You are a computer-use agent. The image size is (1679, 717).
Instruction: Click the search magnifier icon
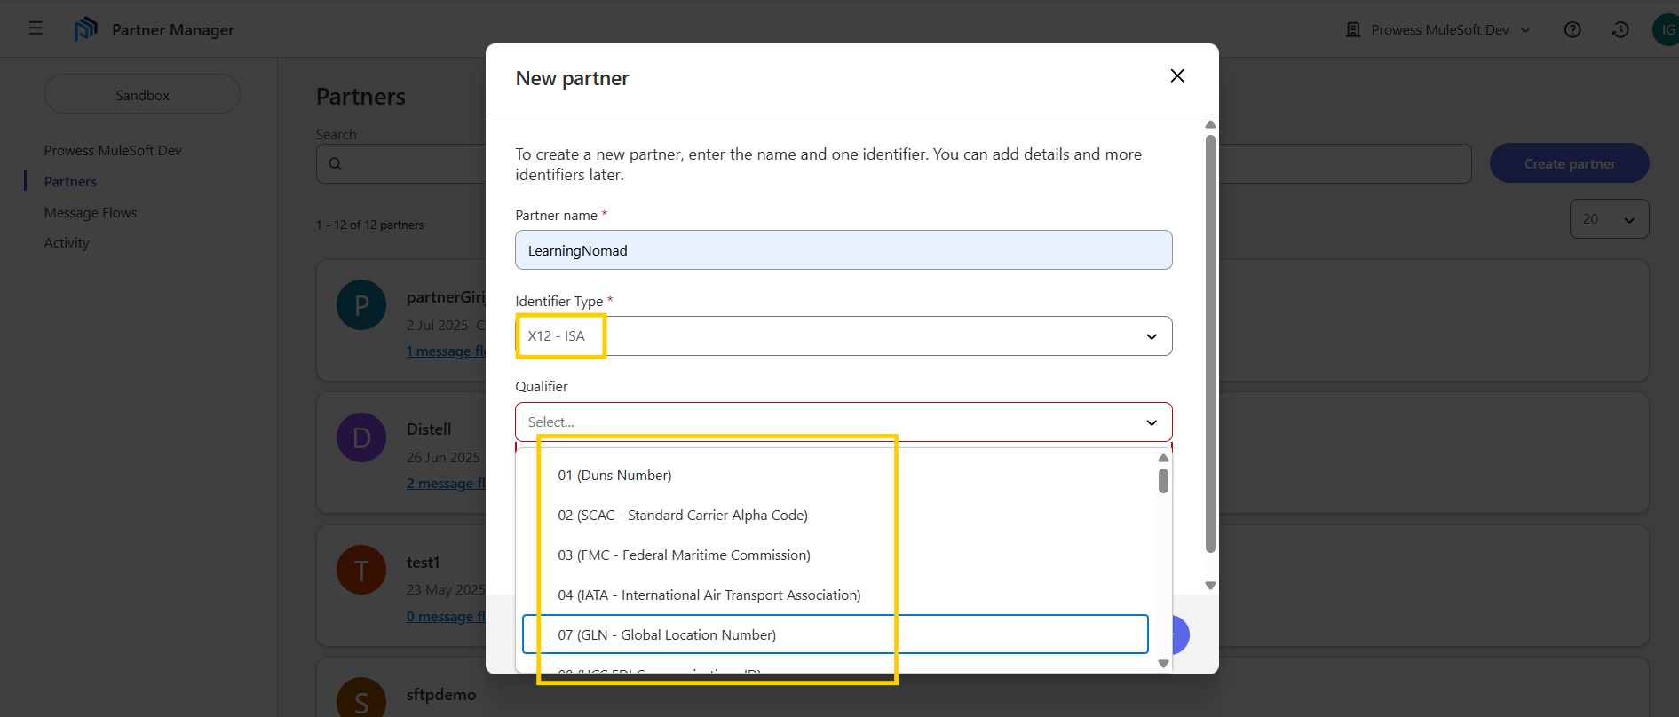pyautogui.click(x=336, y=164)
